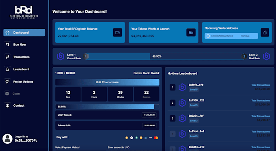Click holder address 0x0264...7ef
This screenshot has width=276, height=151.
(x=196, y=116)
